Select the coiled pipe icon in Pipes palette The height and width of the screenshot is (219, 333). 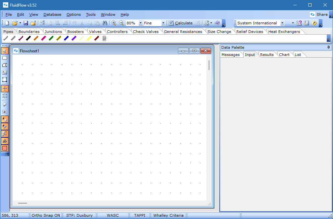(104, 39)
